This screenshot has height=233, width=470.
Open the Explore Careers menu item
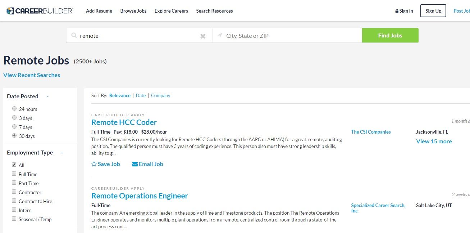(x=171, y=11)
